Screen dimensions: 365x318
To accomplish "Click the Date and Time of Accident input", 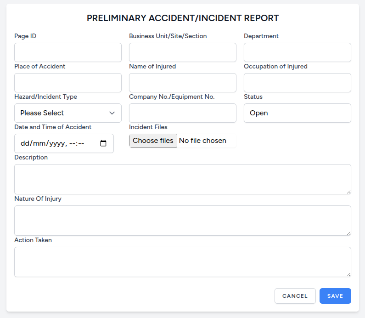I will (x=64, y=143).
